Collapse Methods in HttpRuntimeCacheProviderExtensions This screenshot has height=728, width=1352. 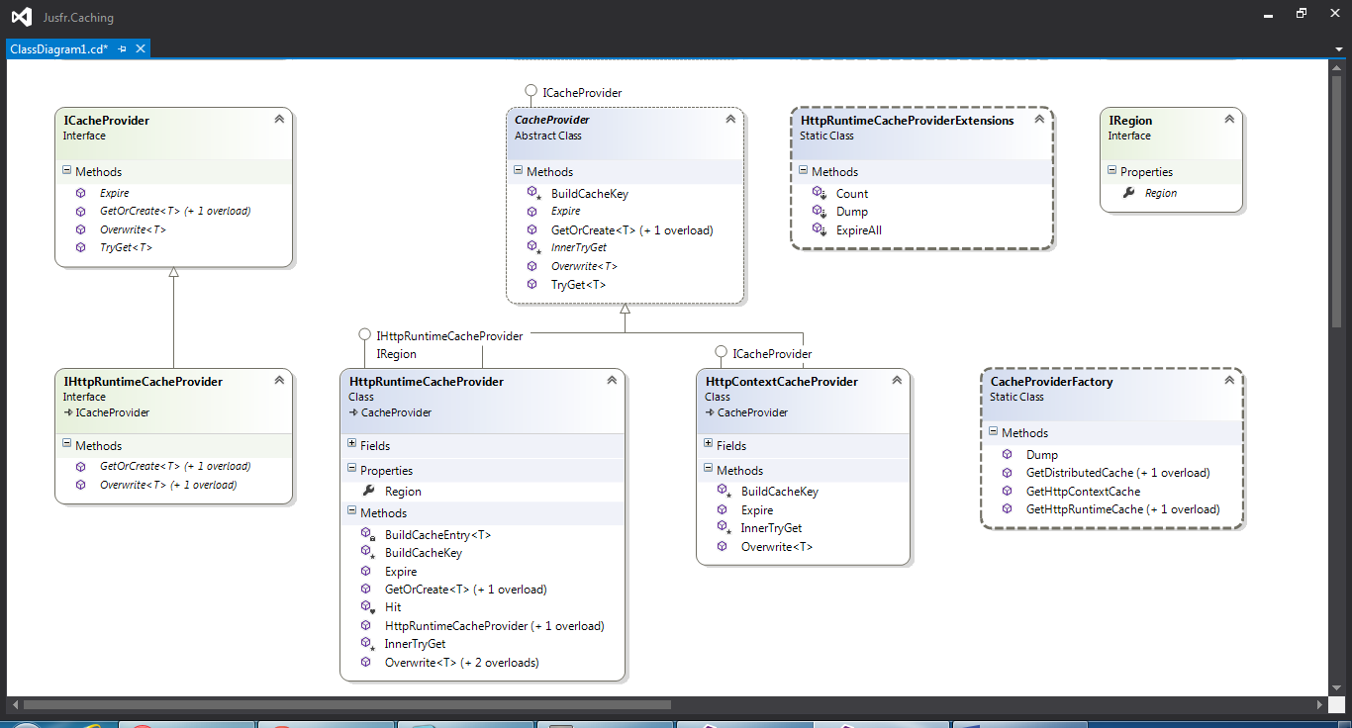pos(803,171)
